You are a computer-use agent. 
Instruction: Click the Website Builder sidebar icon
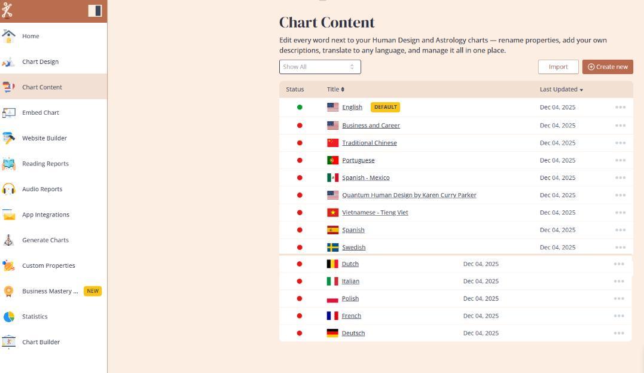pyautogui.click(x=8, y=138)
